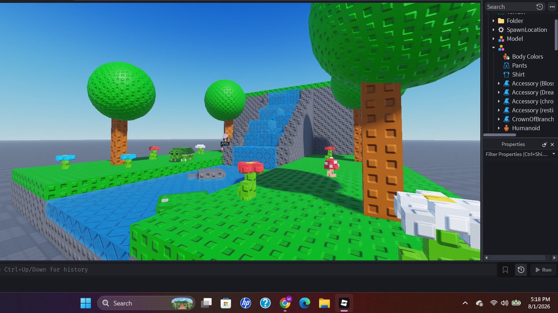Click the unnamed expanded model's icon
This screenshot has width=558, height=313.
point(501,47)
